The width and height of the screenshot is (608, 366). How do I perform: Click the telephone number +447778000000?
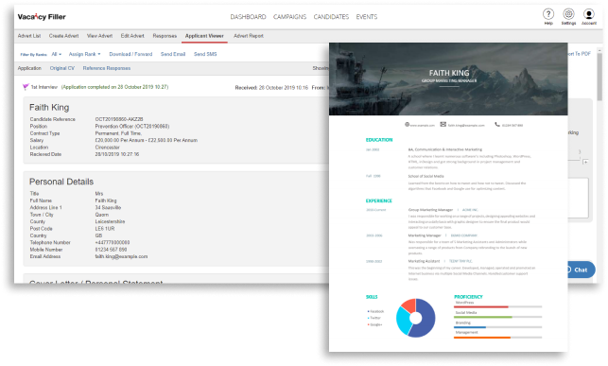113,243
